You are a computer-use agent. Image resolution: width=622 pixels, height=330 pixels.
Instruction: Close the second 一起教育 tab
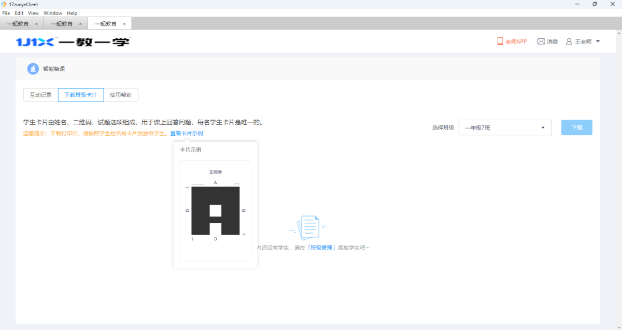(80, 24)
